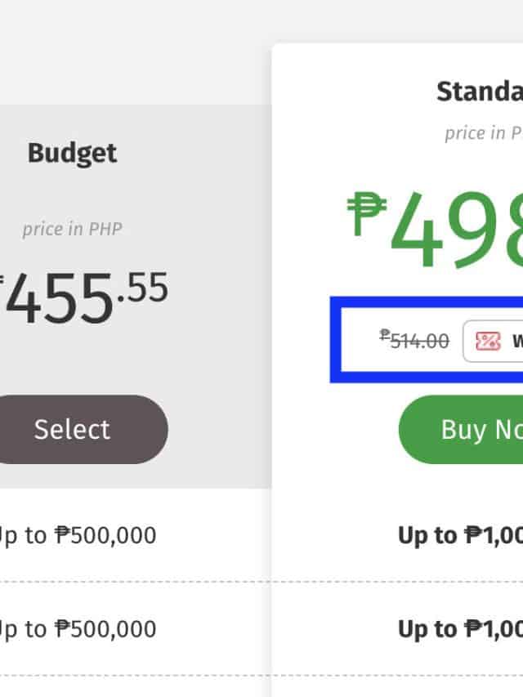The height and width of the screenshot is (697, 523).
Task: Select the second "Up to ₱500,000" Budget row
Action: tap(78, 628)
